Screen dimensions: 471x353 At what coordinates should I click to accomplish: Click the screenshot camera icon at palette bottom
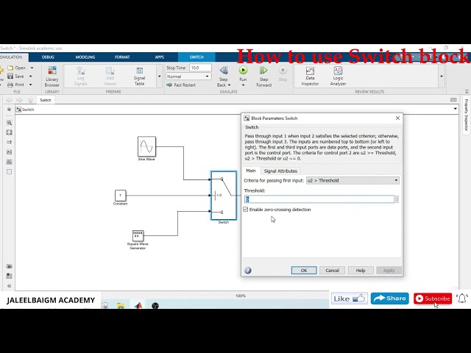[x=10, y=266]
